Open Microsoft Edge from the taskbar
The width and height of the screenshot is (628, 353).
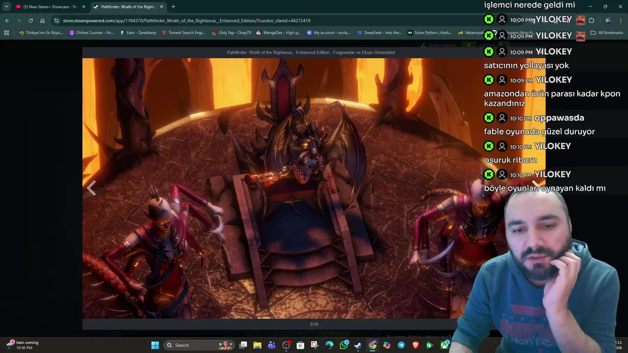(329, 345)
